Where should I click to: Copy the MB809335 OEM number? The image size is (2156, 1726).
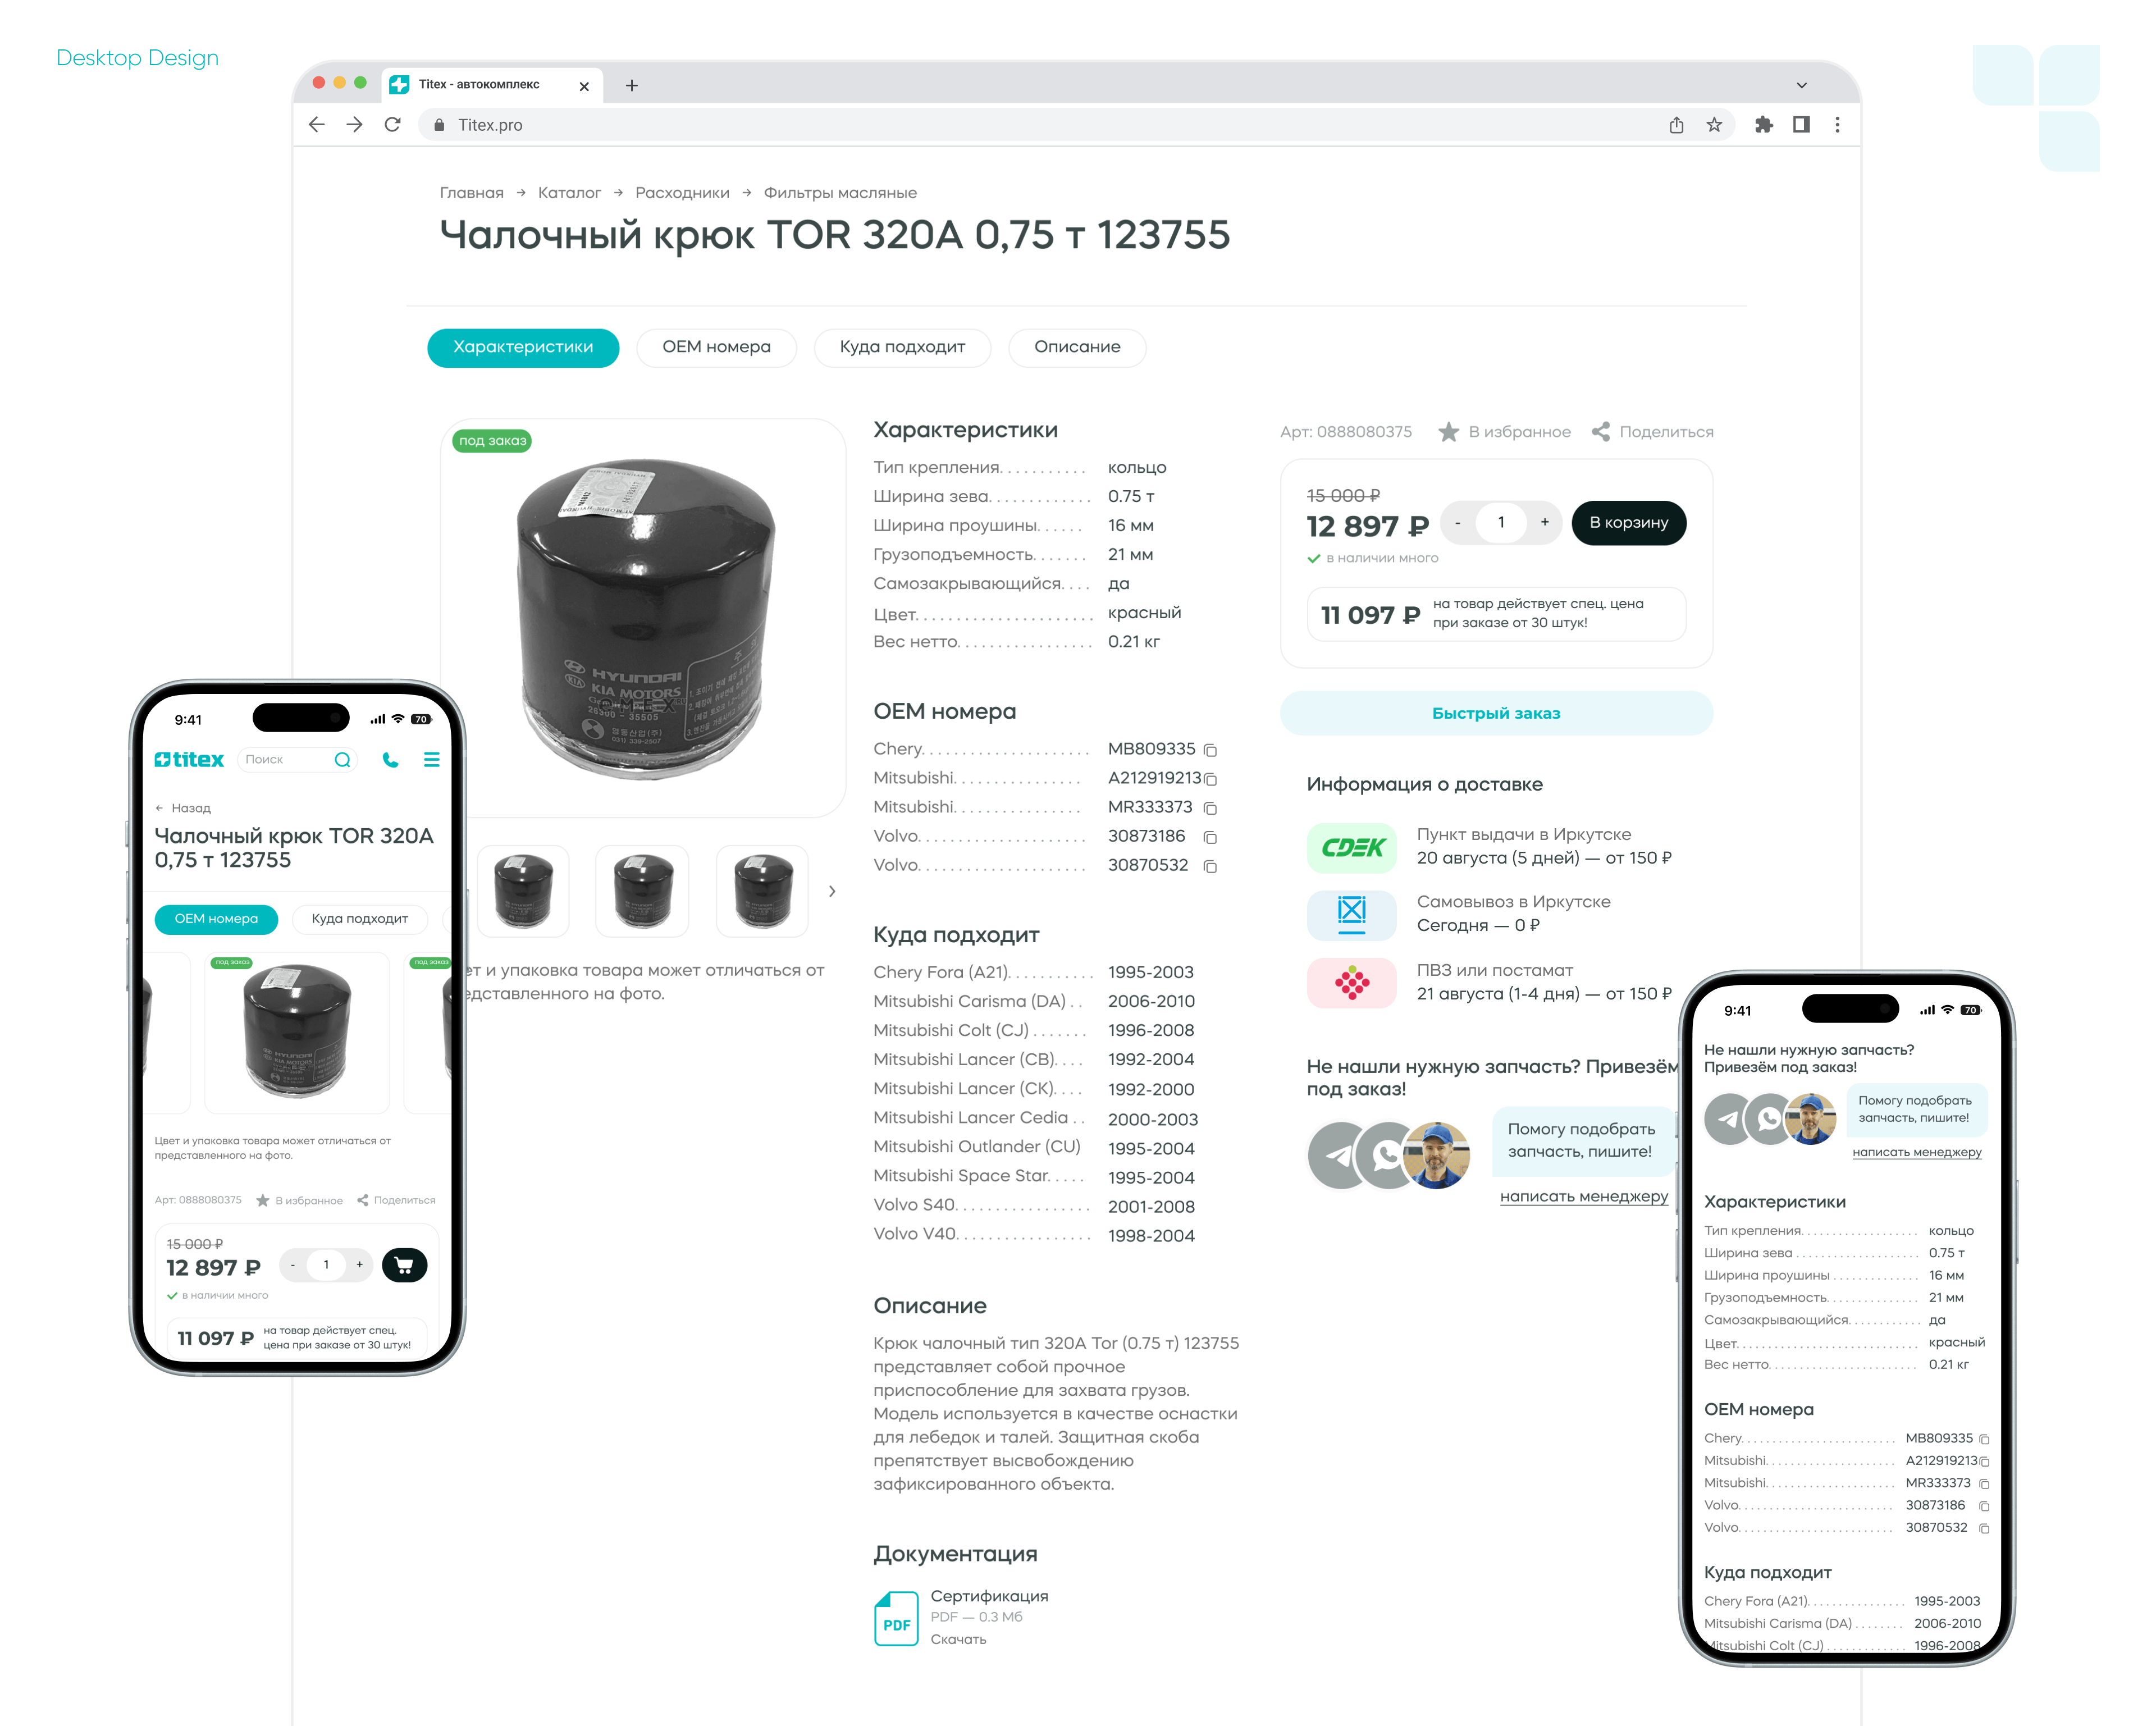1210,750
